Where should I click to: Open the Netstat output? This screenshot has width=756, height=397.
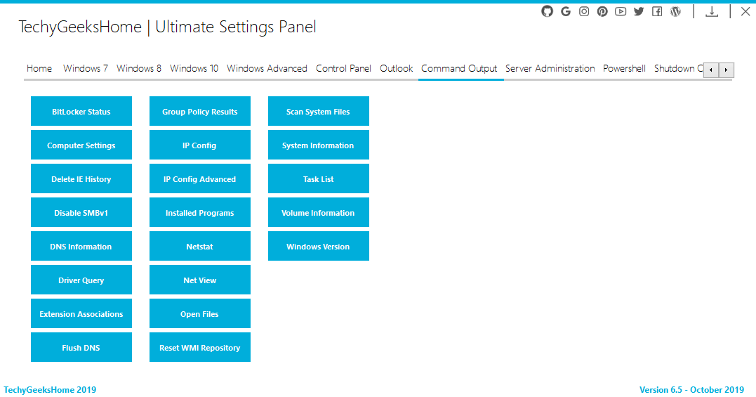[x=199, y=246]
